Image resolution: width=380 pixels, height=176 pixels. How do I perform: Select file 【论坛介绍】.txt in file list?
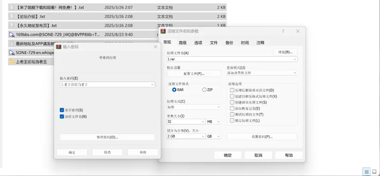pyautogui.click(x=30, y=17)
